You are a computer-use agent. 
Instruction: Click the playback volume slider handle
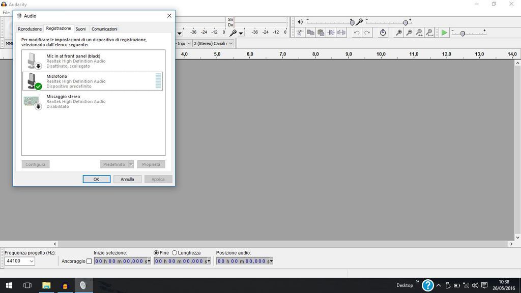[x=352, y=22]
